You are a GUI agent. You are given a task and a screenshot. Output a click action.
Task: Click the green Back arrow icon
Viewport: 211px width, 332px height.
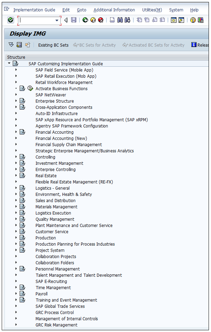pos(85,20)
